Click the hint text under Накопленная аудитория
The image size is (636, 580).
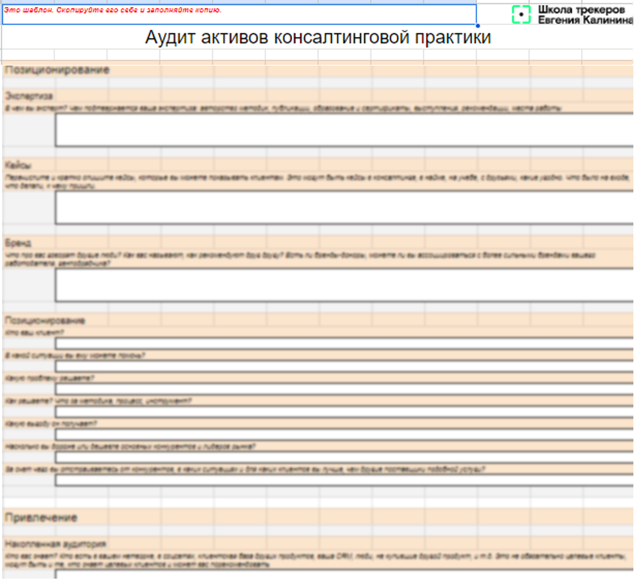click(315, 560)
